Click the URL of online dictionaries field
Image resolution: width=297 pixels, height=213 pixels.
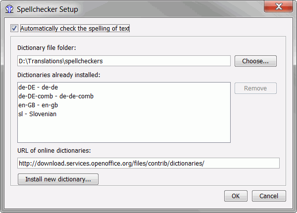148,163
